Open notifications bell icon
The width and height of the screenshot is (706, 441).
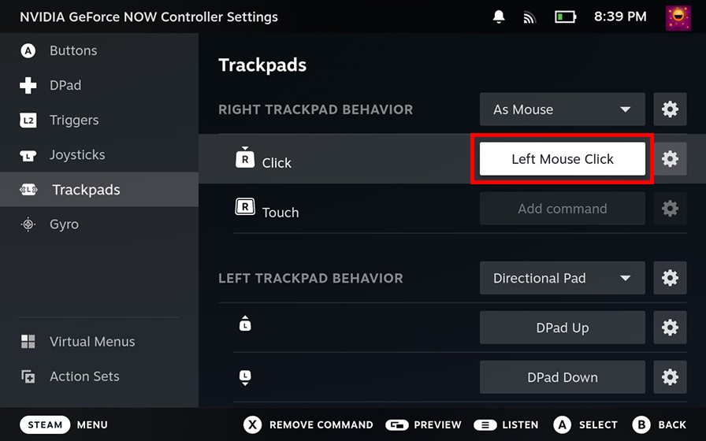tap(499, 17)
